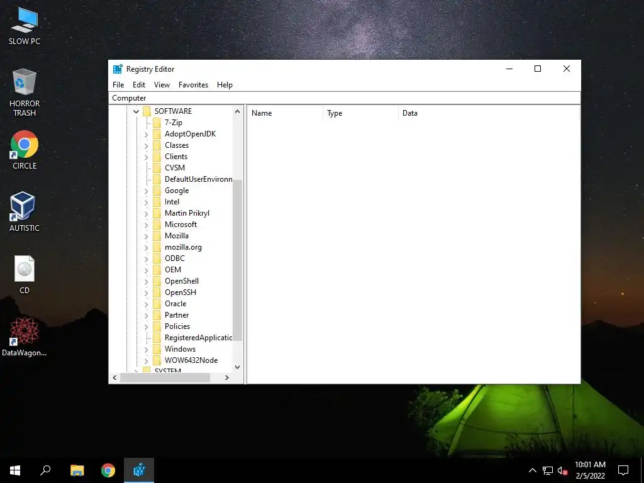Click the tree's horizontal scrollbar right arrow

(226, 377)
